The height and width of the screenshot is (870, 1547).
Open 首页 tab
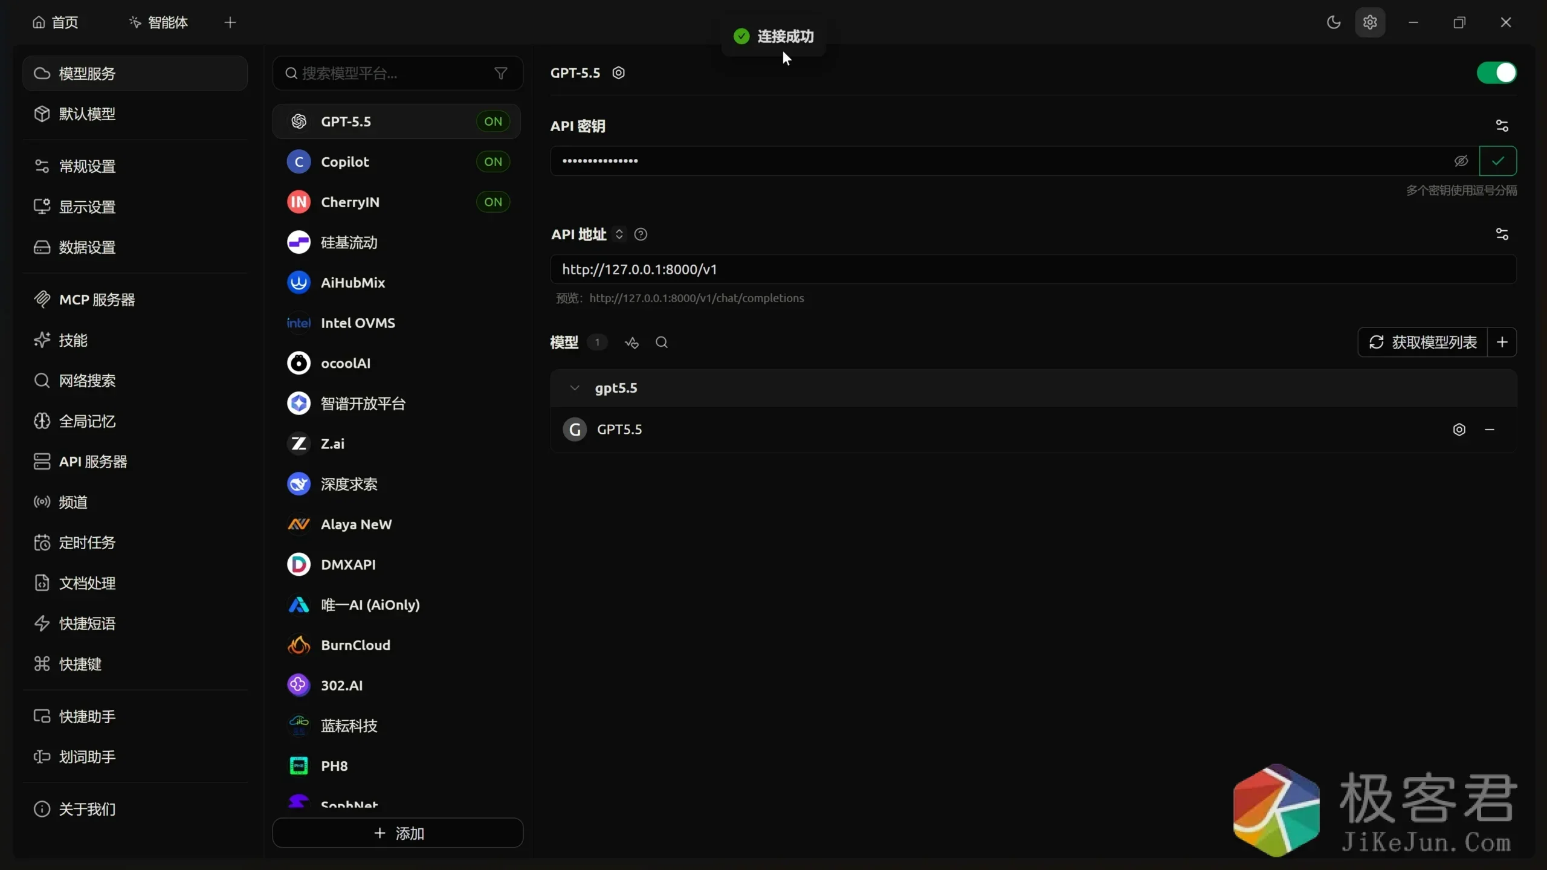55,22
